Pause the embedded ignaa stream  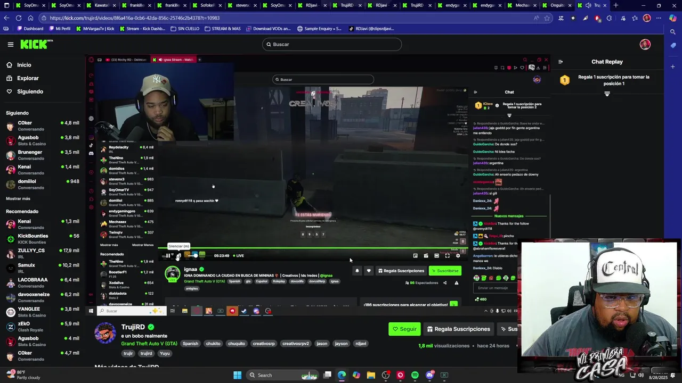pyautogui.click(x=168, y=256)
